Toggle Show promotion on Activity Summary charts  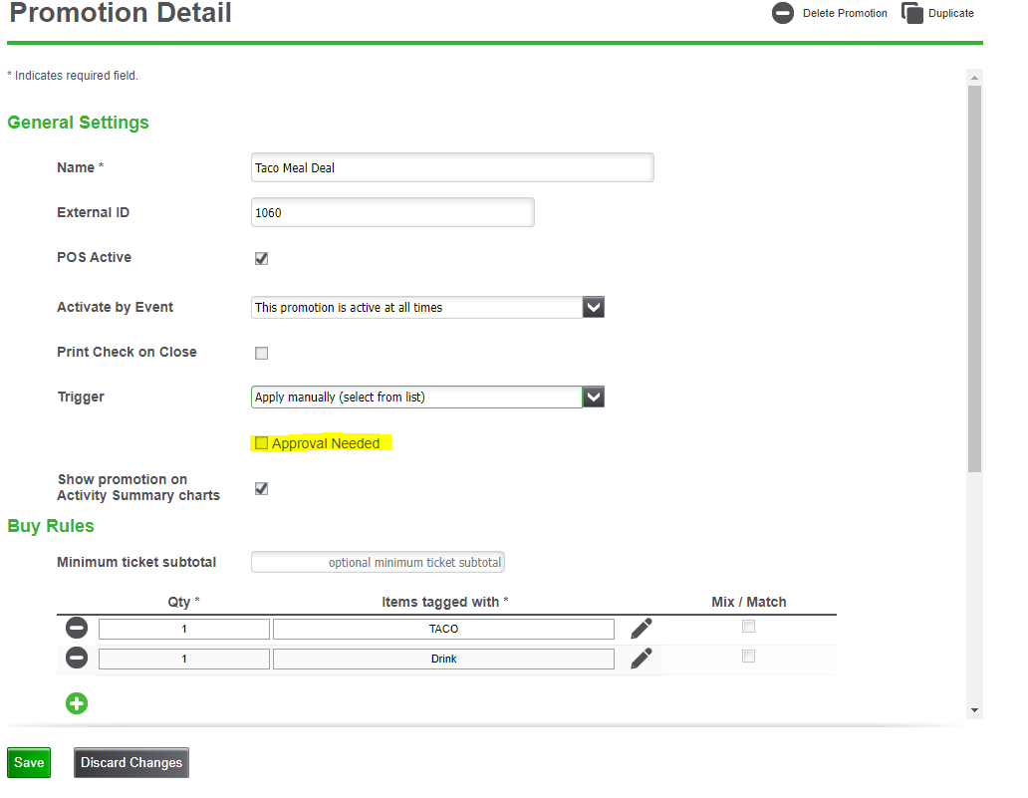[x=262, y=488]
